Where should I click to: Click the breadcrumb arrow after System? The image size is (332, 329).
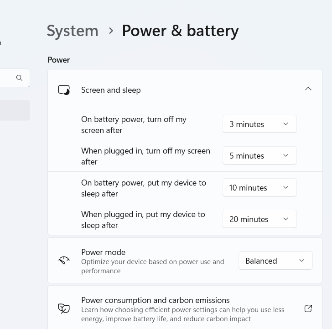(111, 31)
